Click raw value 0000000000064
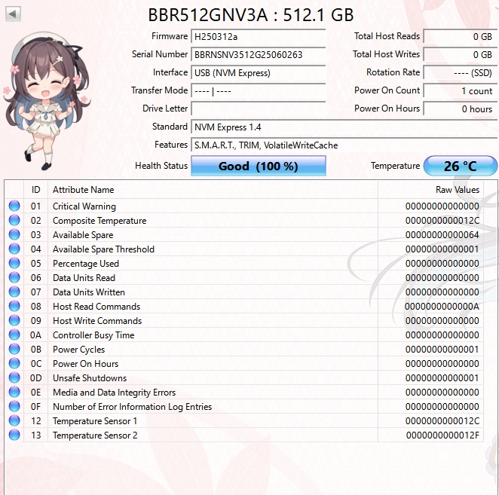Image resolution: width=499 pixels, height=495 pixels. (442, 235)
